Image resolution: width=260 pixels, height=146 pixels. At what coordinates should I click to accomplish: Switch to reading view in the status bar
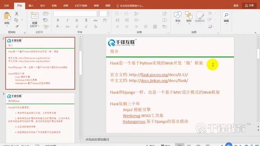[x=198, y=145]
